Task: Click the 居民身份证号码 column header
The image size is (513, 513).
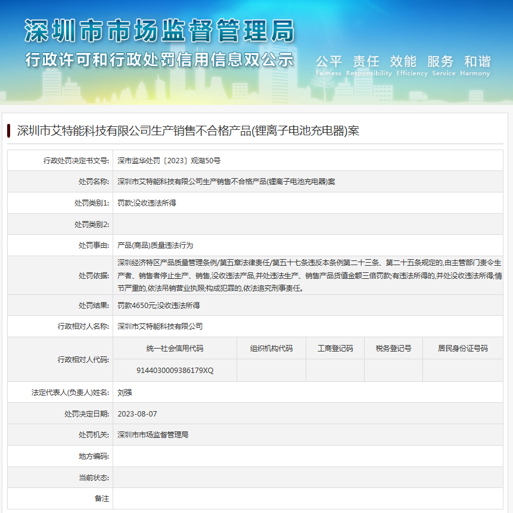Action: [x=462, y=349]
